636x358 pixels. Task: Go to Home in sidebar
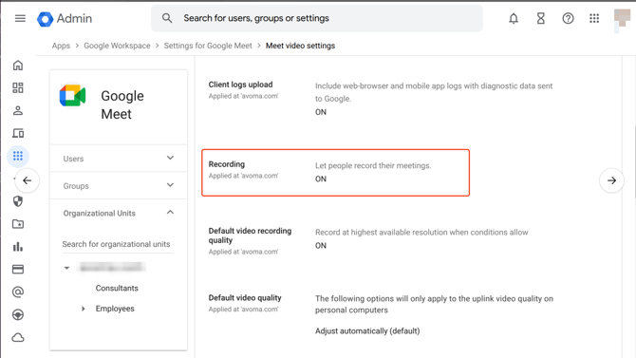18,66
